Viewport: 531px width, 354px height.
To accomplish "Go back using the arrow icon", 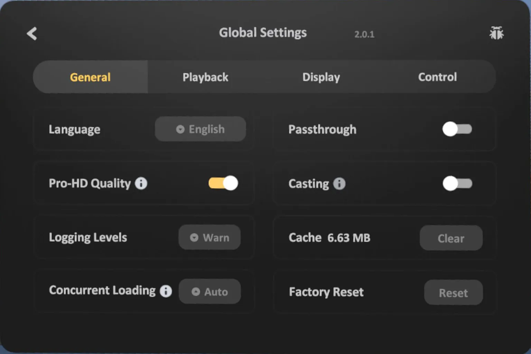I will coord(32,34).
